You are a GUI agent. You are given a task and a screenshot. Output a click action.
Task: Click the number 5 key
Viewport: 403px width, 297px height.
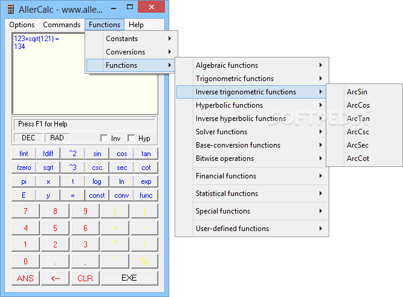[x=55, y=228]
